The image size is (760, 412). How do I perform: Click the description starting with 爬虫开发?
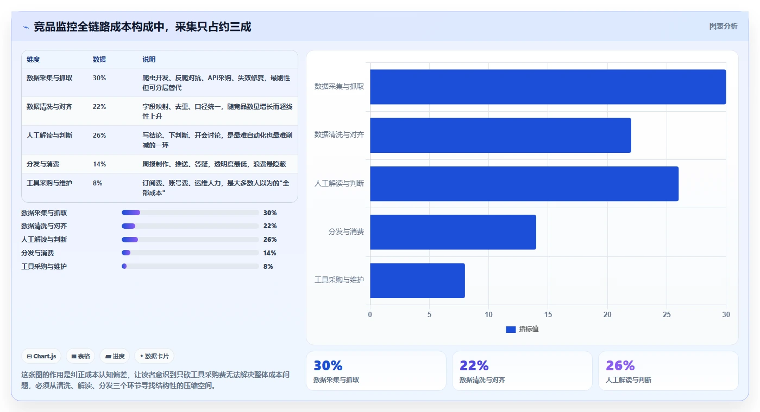pyautogui.click(x=216, y=82)
